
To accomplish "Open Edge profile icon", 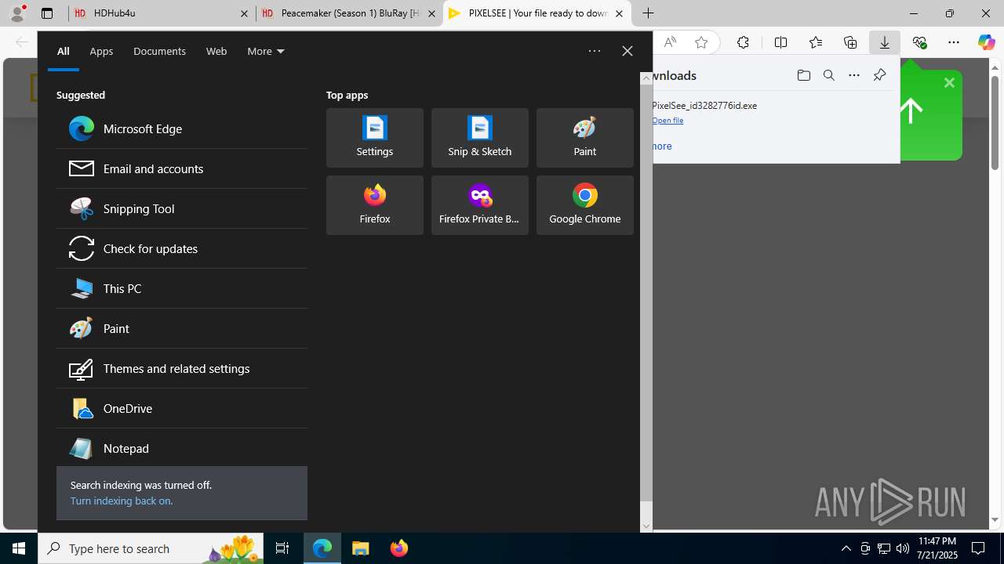I will click(x=17, y=13).
